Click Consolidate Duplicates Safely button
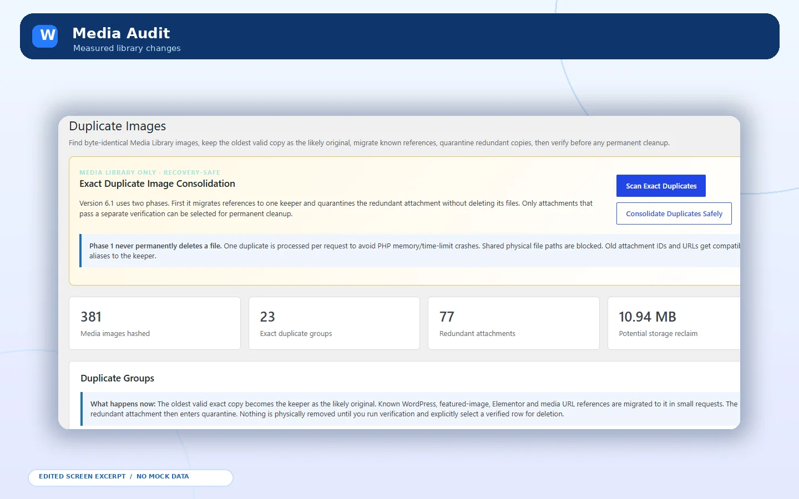This screenshot has width=799, height=499. [x=674, y=213]
